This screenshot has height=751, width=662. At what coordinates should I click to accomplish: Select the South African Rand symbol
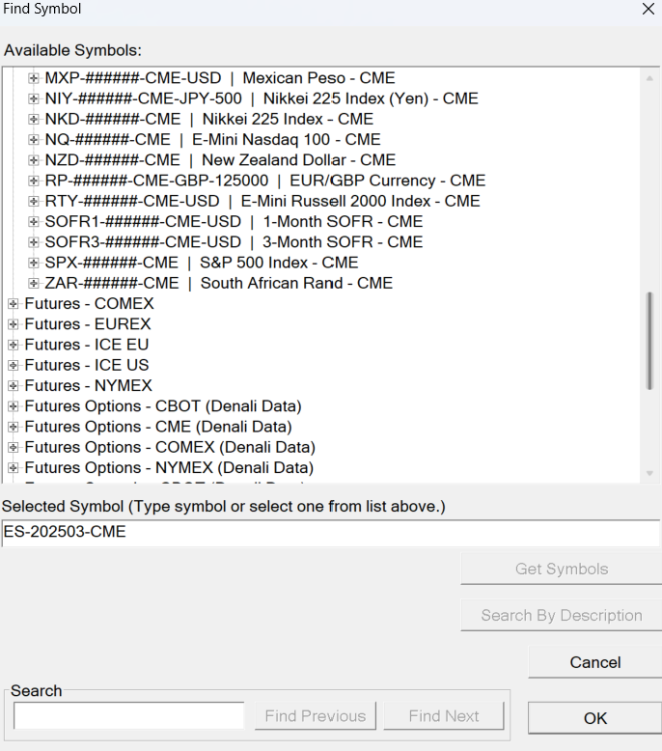coord(218,283)
